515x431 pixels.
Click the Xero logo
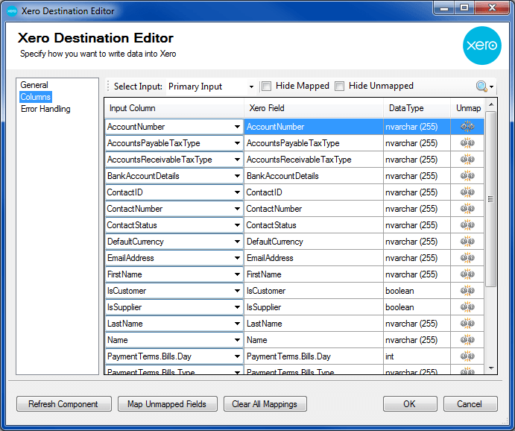pos(481,45)
